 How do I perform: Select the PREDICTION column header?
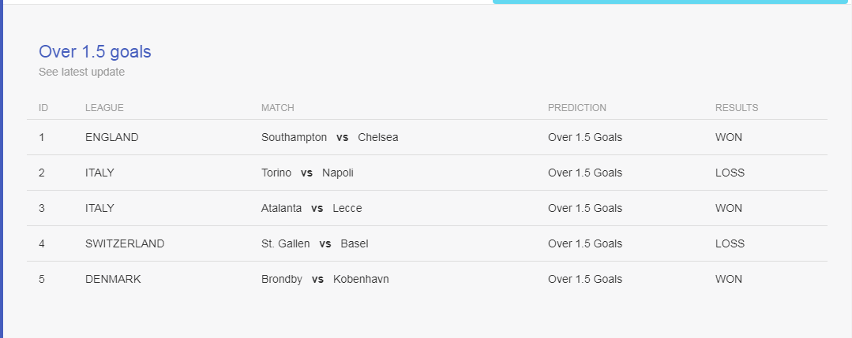point(577,107)
